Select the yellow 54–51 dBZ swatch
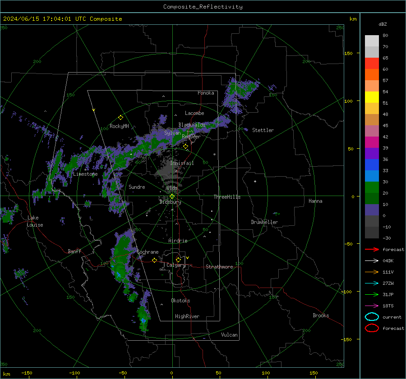 tap(372, 97)
